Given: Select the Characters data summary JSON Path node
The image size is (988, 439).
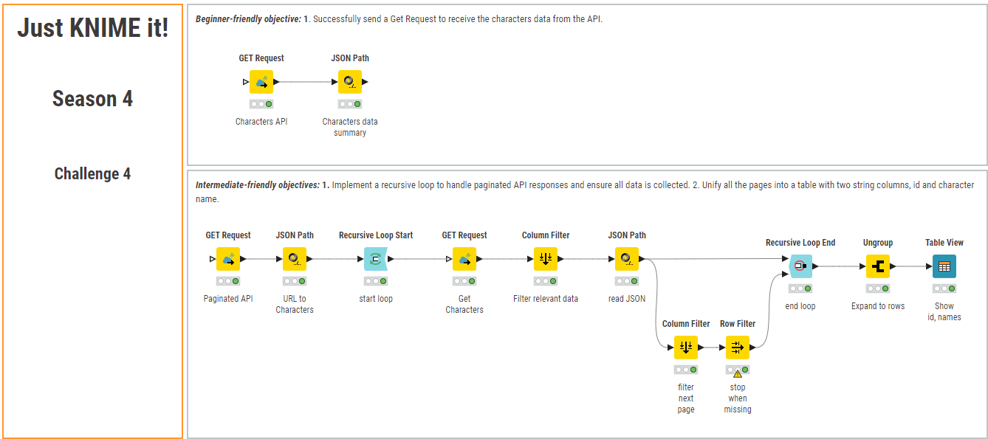Looking at the screenshot, I should (x=350, y=82).
